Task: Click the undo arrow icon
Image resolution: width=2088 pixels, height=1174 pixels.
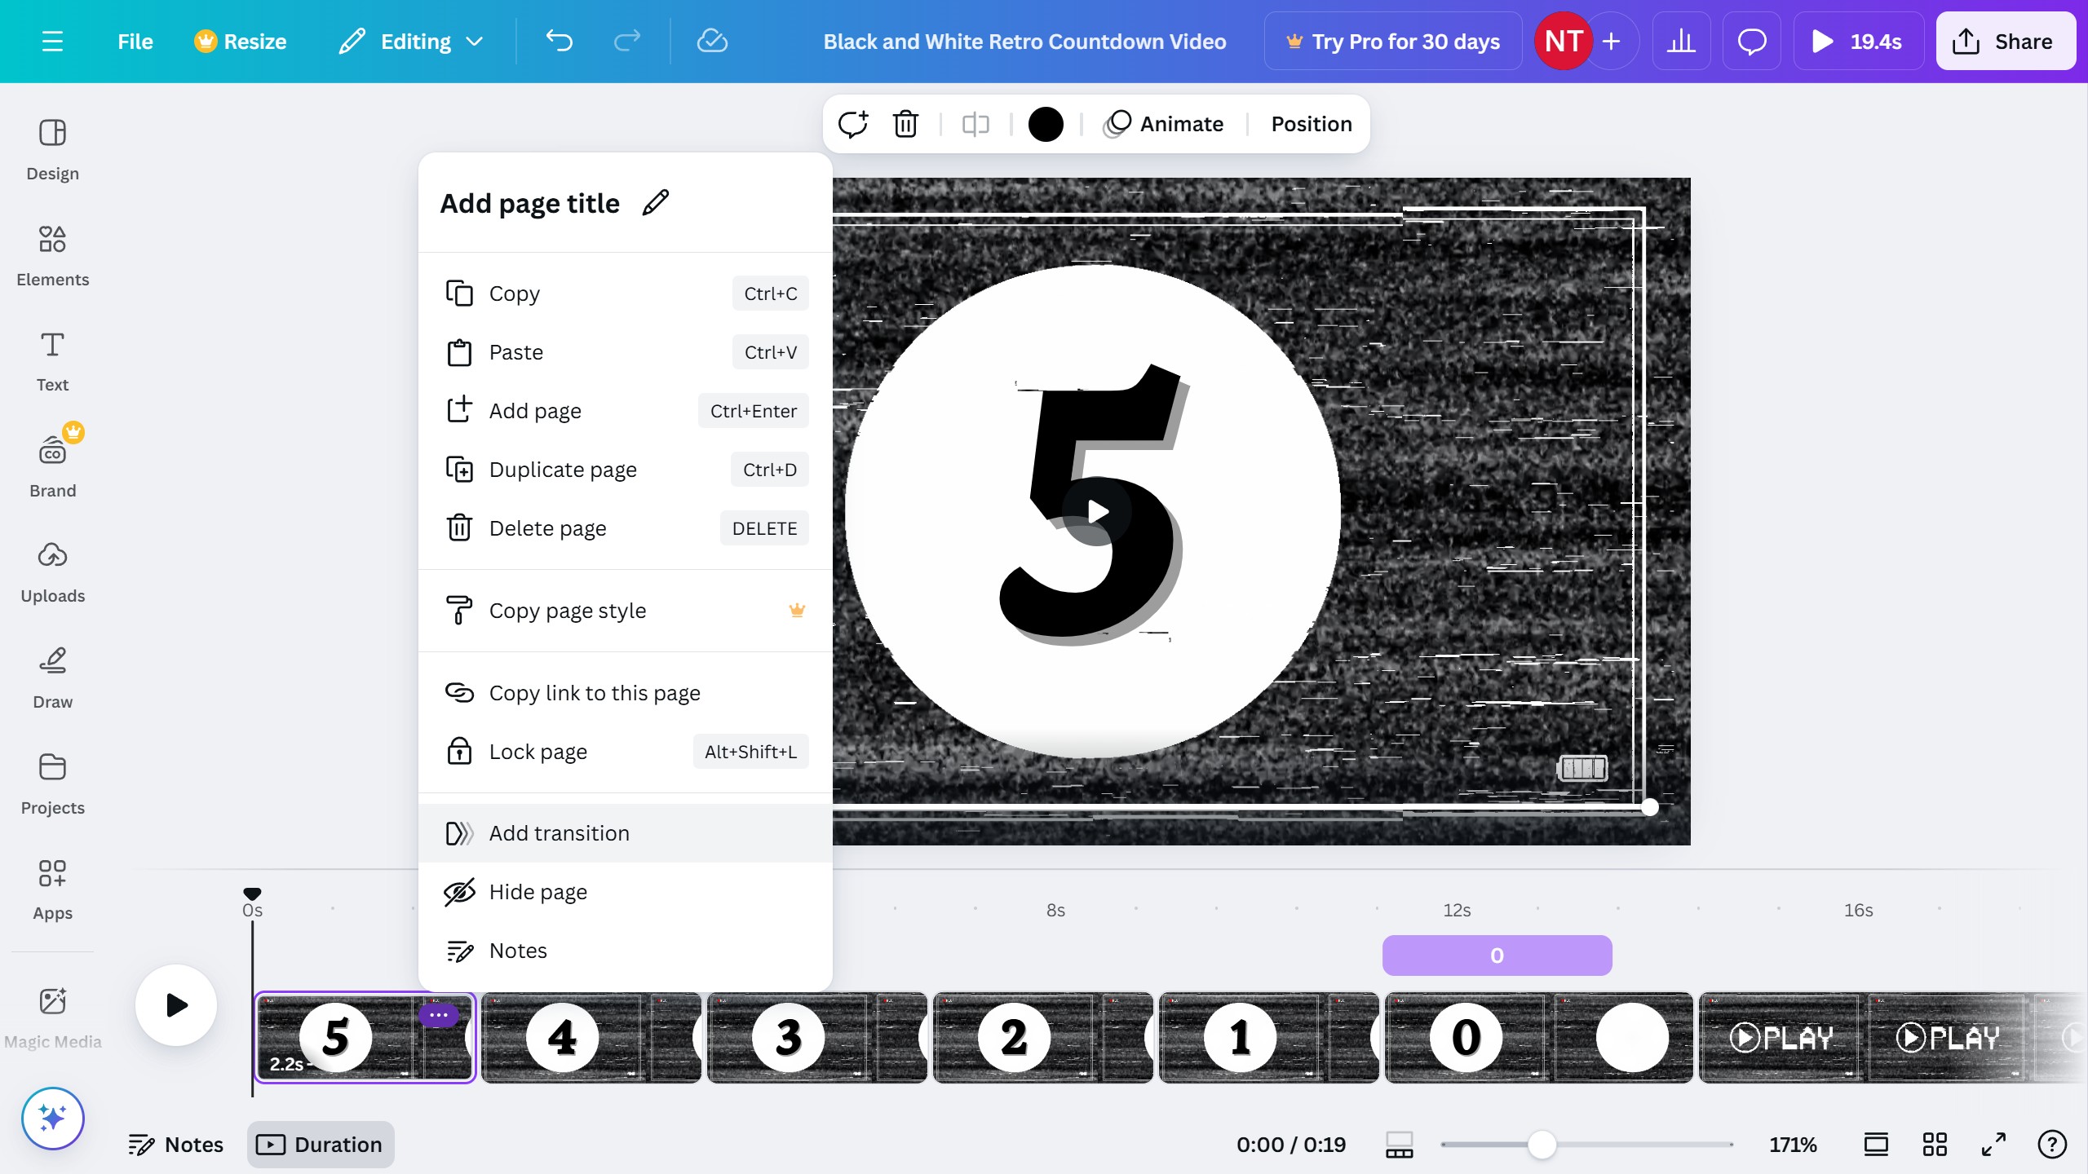Action: coord(560,41)
